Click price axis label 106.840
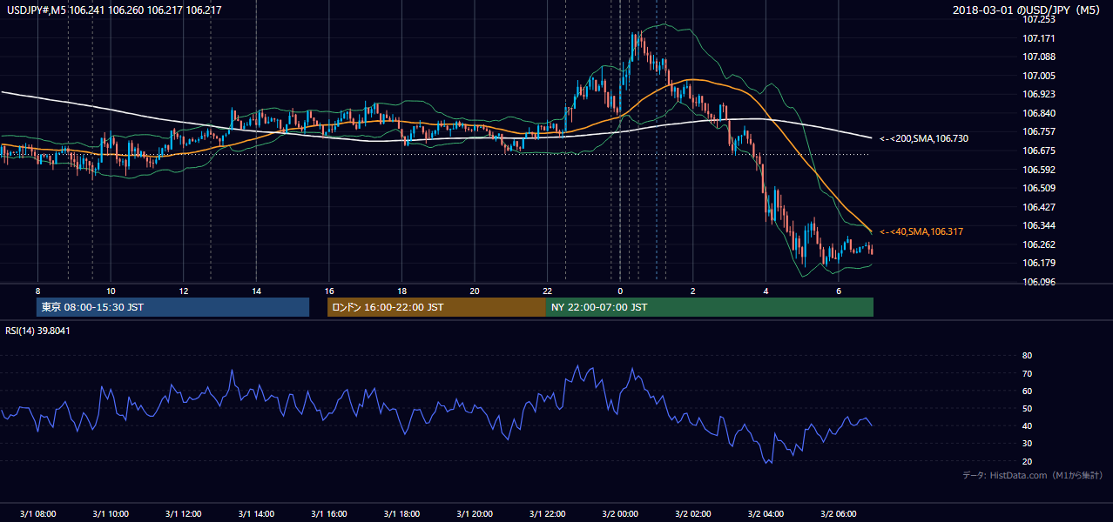 (1039, 113)
